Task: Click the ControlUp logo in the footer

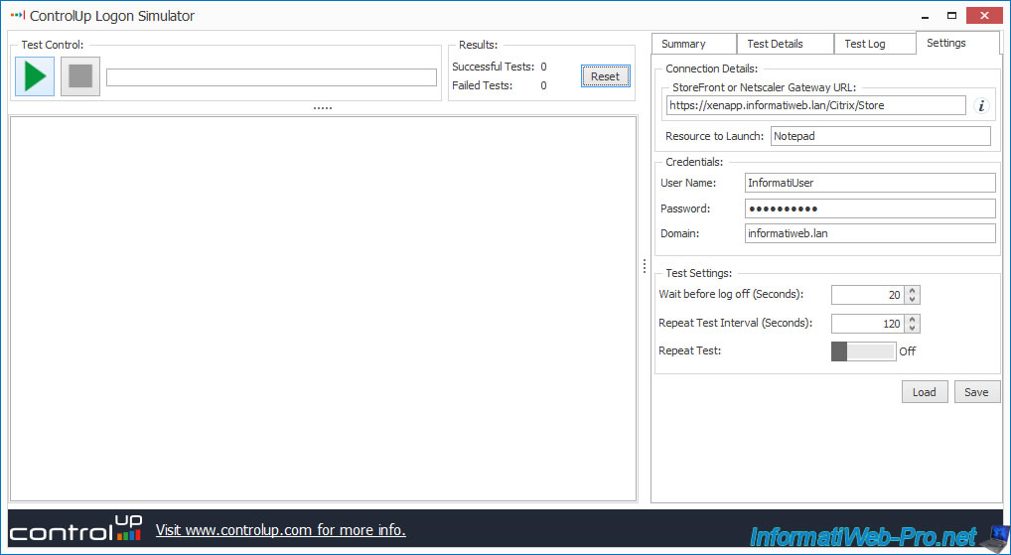Action: click(76, 529)
